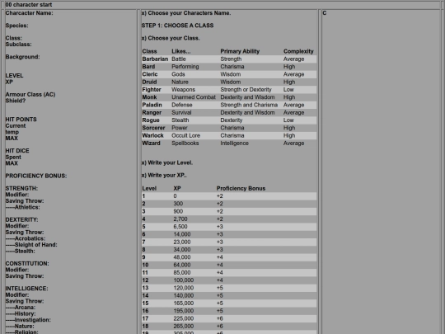Click the 'Ranger' class cell
The width and height of the screenshot is (445, 334).
[x=152, y=112]
